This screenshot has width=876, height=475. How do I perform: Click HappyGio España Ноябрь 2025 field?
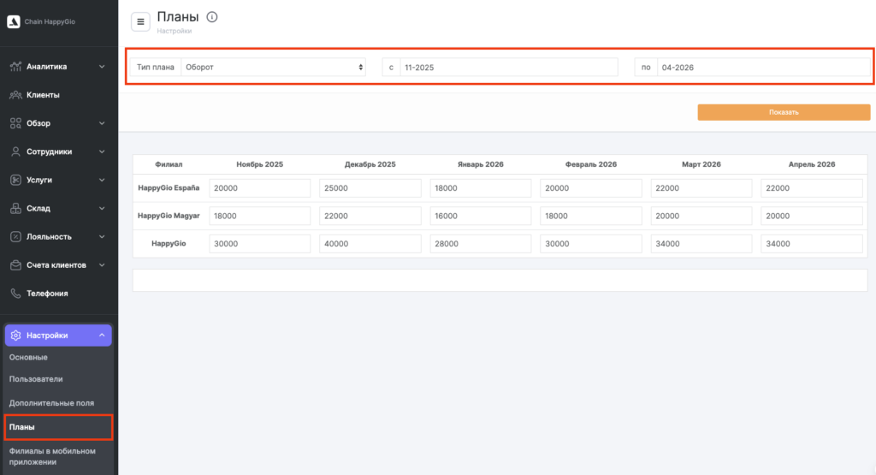click(260, 188)
